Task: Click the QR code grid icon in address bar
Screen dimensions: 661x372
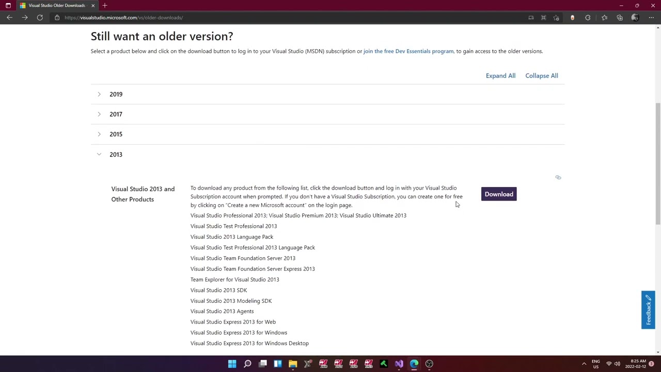Action: click(543, 18)
